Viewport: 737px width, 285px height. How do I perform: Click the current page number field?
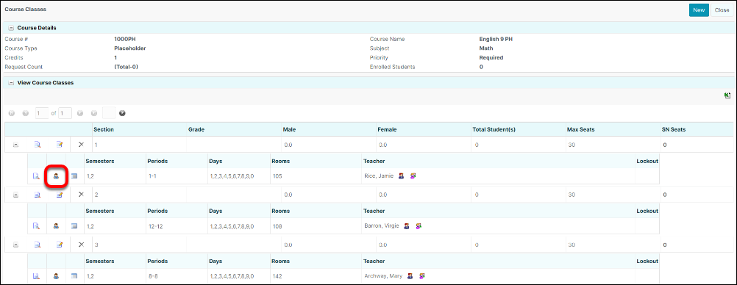[x=43, y=113]
